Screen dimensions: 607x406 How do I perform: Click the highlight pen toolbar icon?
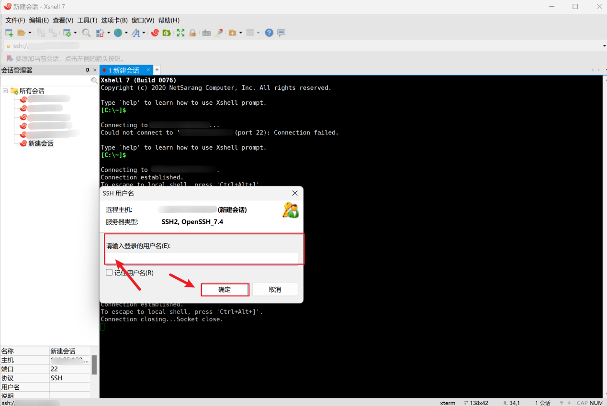[219, 33]
